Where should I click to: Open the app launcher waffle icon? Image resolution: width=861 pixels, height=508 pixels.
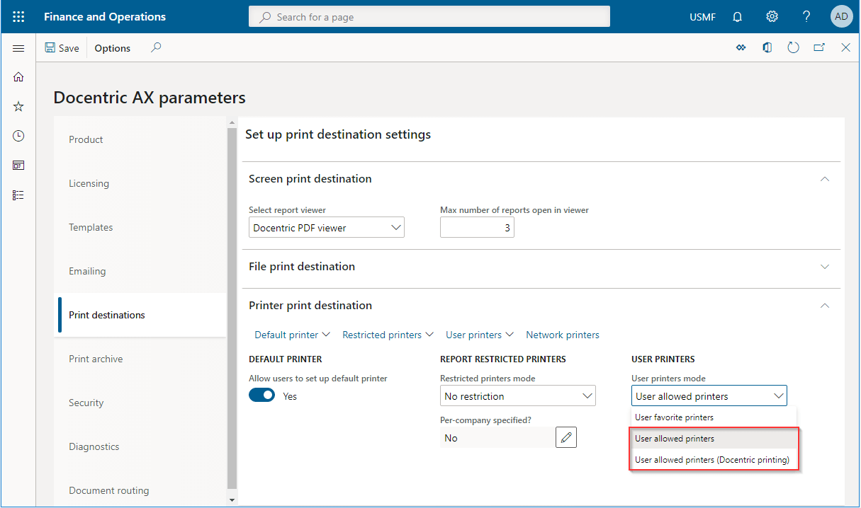18,17
